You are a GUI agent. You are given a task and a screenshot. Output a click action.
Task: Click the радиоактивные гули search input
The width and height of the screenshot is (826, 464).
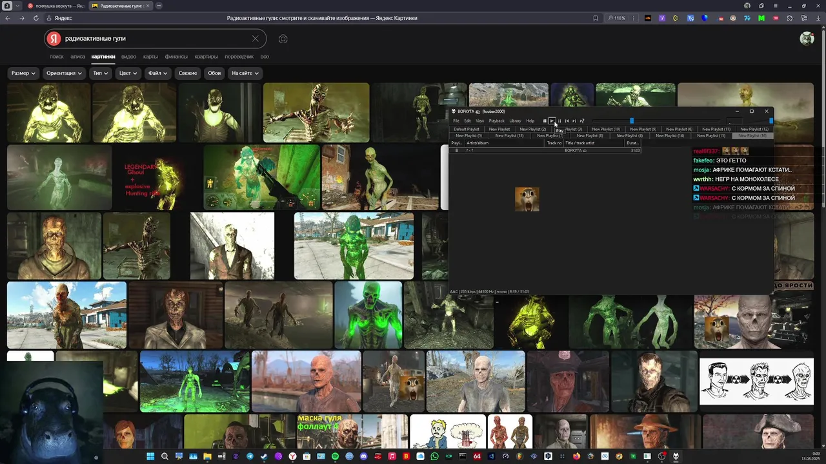[155, 39]
